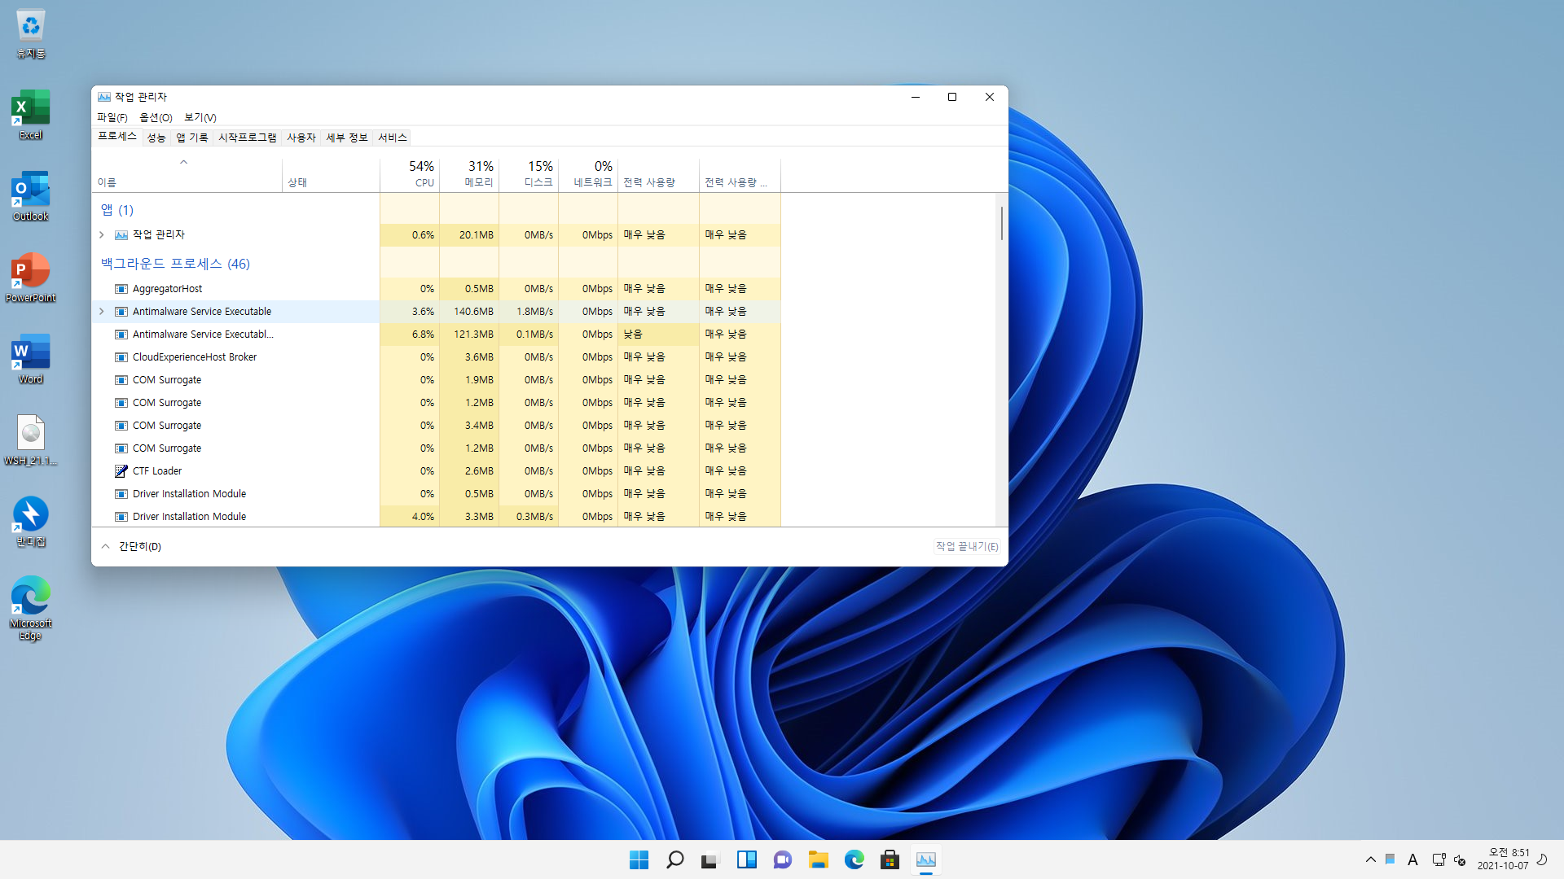Select COM Surrogate with 1.9MB memory
This screenshot has height=879, width=1564.
point(436,380)
